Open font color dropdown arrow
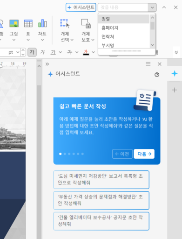 tap(93, 52)
